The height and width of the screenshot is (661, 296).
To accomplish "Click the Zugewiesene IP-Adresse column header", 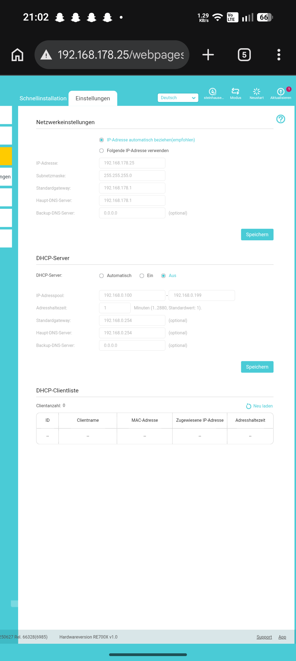I will tap(200, 420).
